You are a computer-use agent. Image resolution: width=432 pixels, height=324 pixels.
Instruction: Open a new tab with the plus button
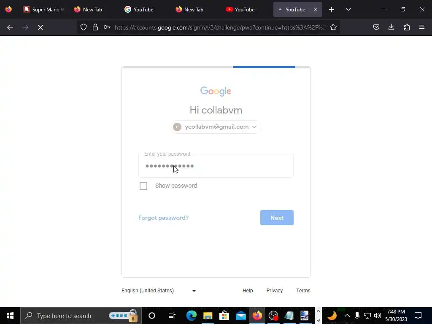click(x=332, y=10)
